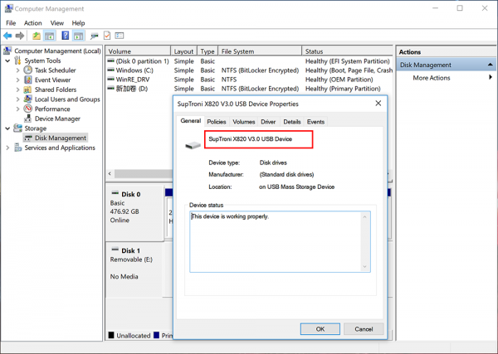Click the disk drive icon in dialog
The image size is (498, 354).
point(193,145)
